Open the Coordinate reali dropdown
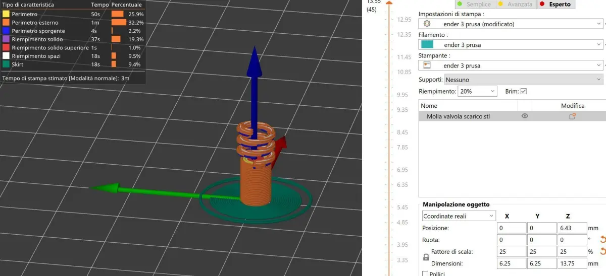The height and width of the screenshot is (276, 606). click(x=459, y=216)
